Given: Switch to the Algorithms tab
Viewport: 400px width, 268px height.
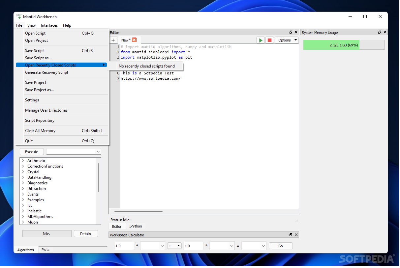Looking at the screenshot, I should (x=26, y=250).
